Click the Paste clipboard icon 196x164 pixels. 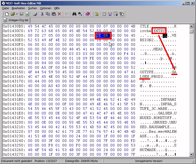(x=54, y=14)
